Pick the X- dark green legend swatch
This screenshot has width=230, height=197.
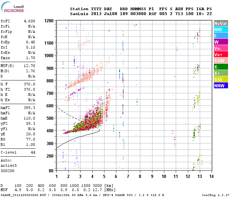[221, 67]
